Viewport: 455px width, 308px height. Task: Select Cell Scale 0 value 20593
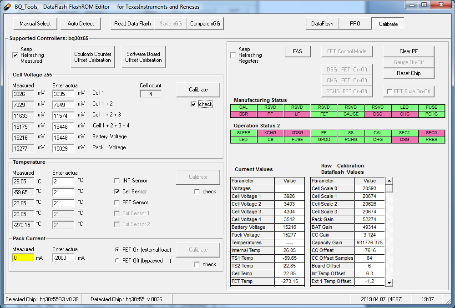369,188
